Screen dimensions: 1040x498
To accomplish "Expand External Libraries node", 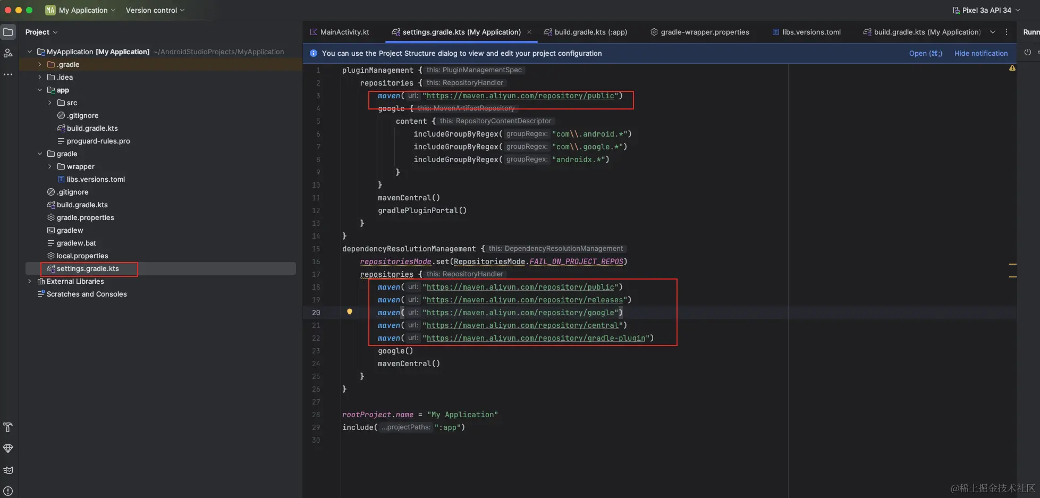I will pos(30,281).
